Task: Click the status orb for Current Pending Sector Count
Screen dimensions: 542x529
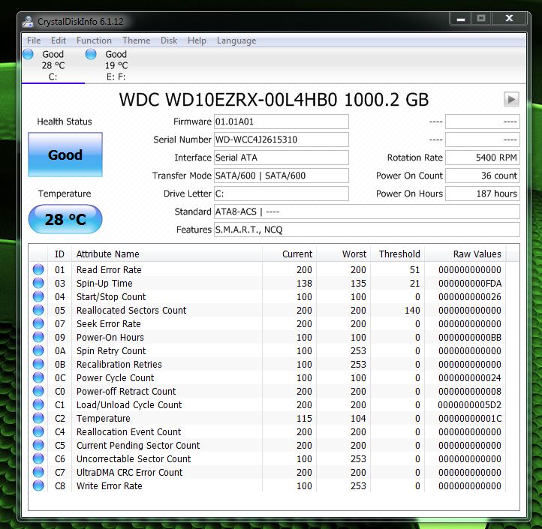Action: point(38,445)
